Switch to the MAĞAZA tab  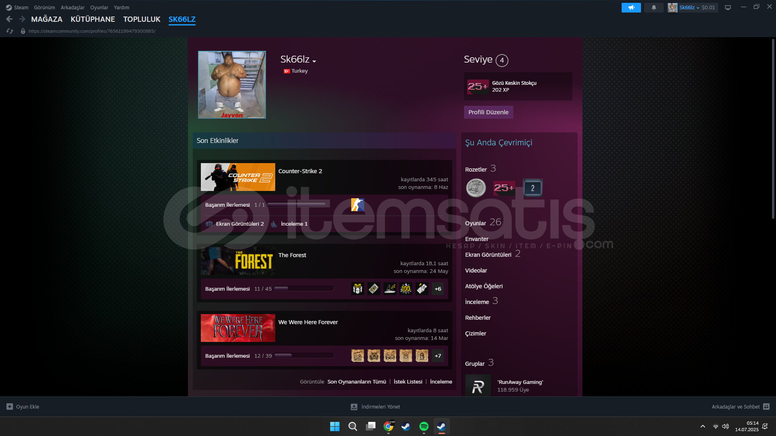(47, 19)
